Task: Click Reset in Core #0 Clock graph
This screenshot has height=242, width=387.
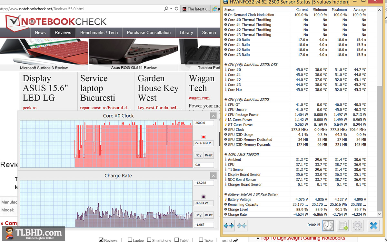Action: pyautogui.click(x=209, y=155)
